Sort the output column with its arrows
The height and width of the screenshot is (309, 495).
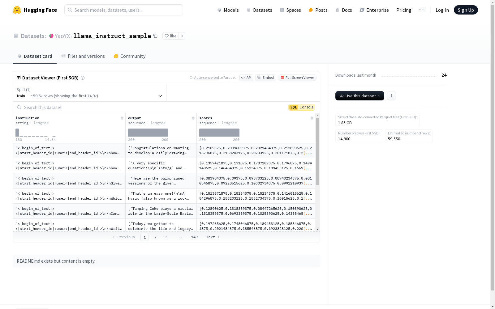click(193, 118)
